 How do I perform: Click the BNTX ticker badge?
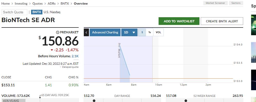pyautogui.click(x=37, y=12)
